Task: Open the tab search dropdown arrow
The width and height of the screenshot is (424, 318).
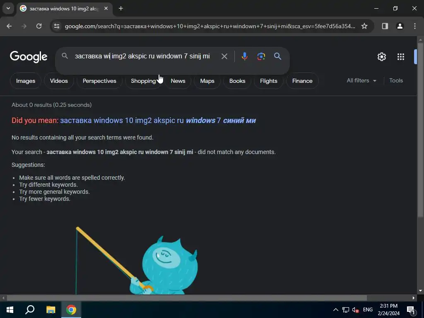Action: [8, 8]
